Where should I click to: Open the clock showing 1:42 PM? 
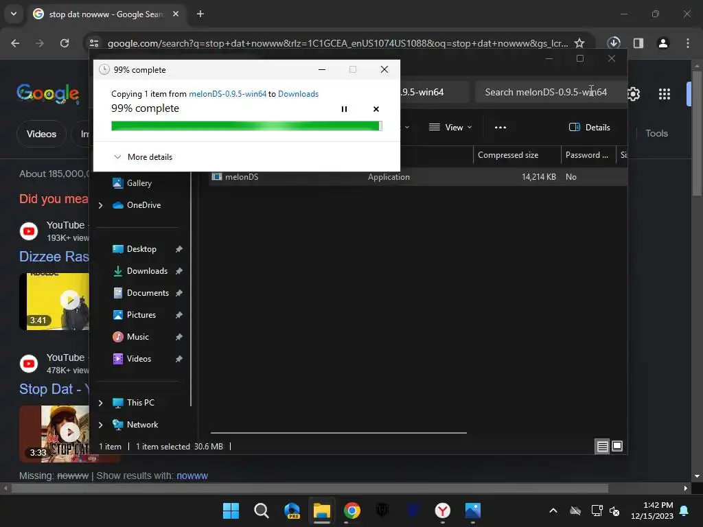coord(652,511)
